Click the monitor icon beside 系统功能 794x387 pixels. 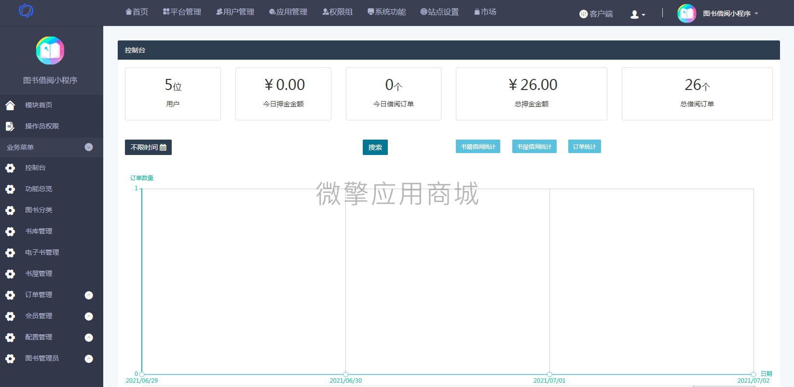(371, 12)
